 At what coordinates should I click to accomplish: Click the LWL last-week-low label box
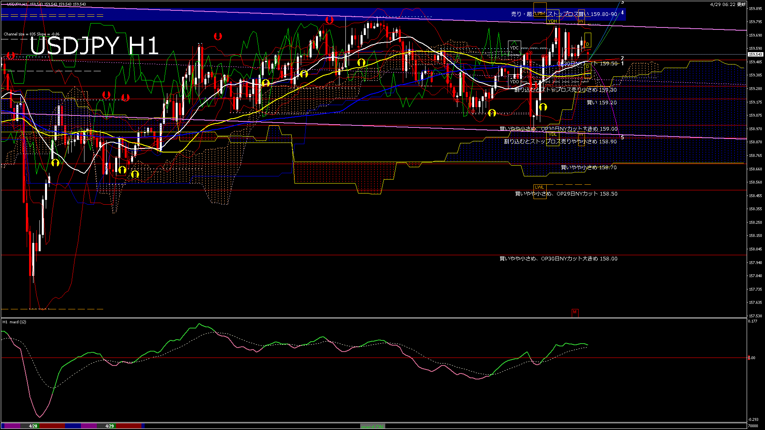(x=539, y=187)
